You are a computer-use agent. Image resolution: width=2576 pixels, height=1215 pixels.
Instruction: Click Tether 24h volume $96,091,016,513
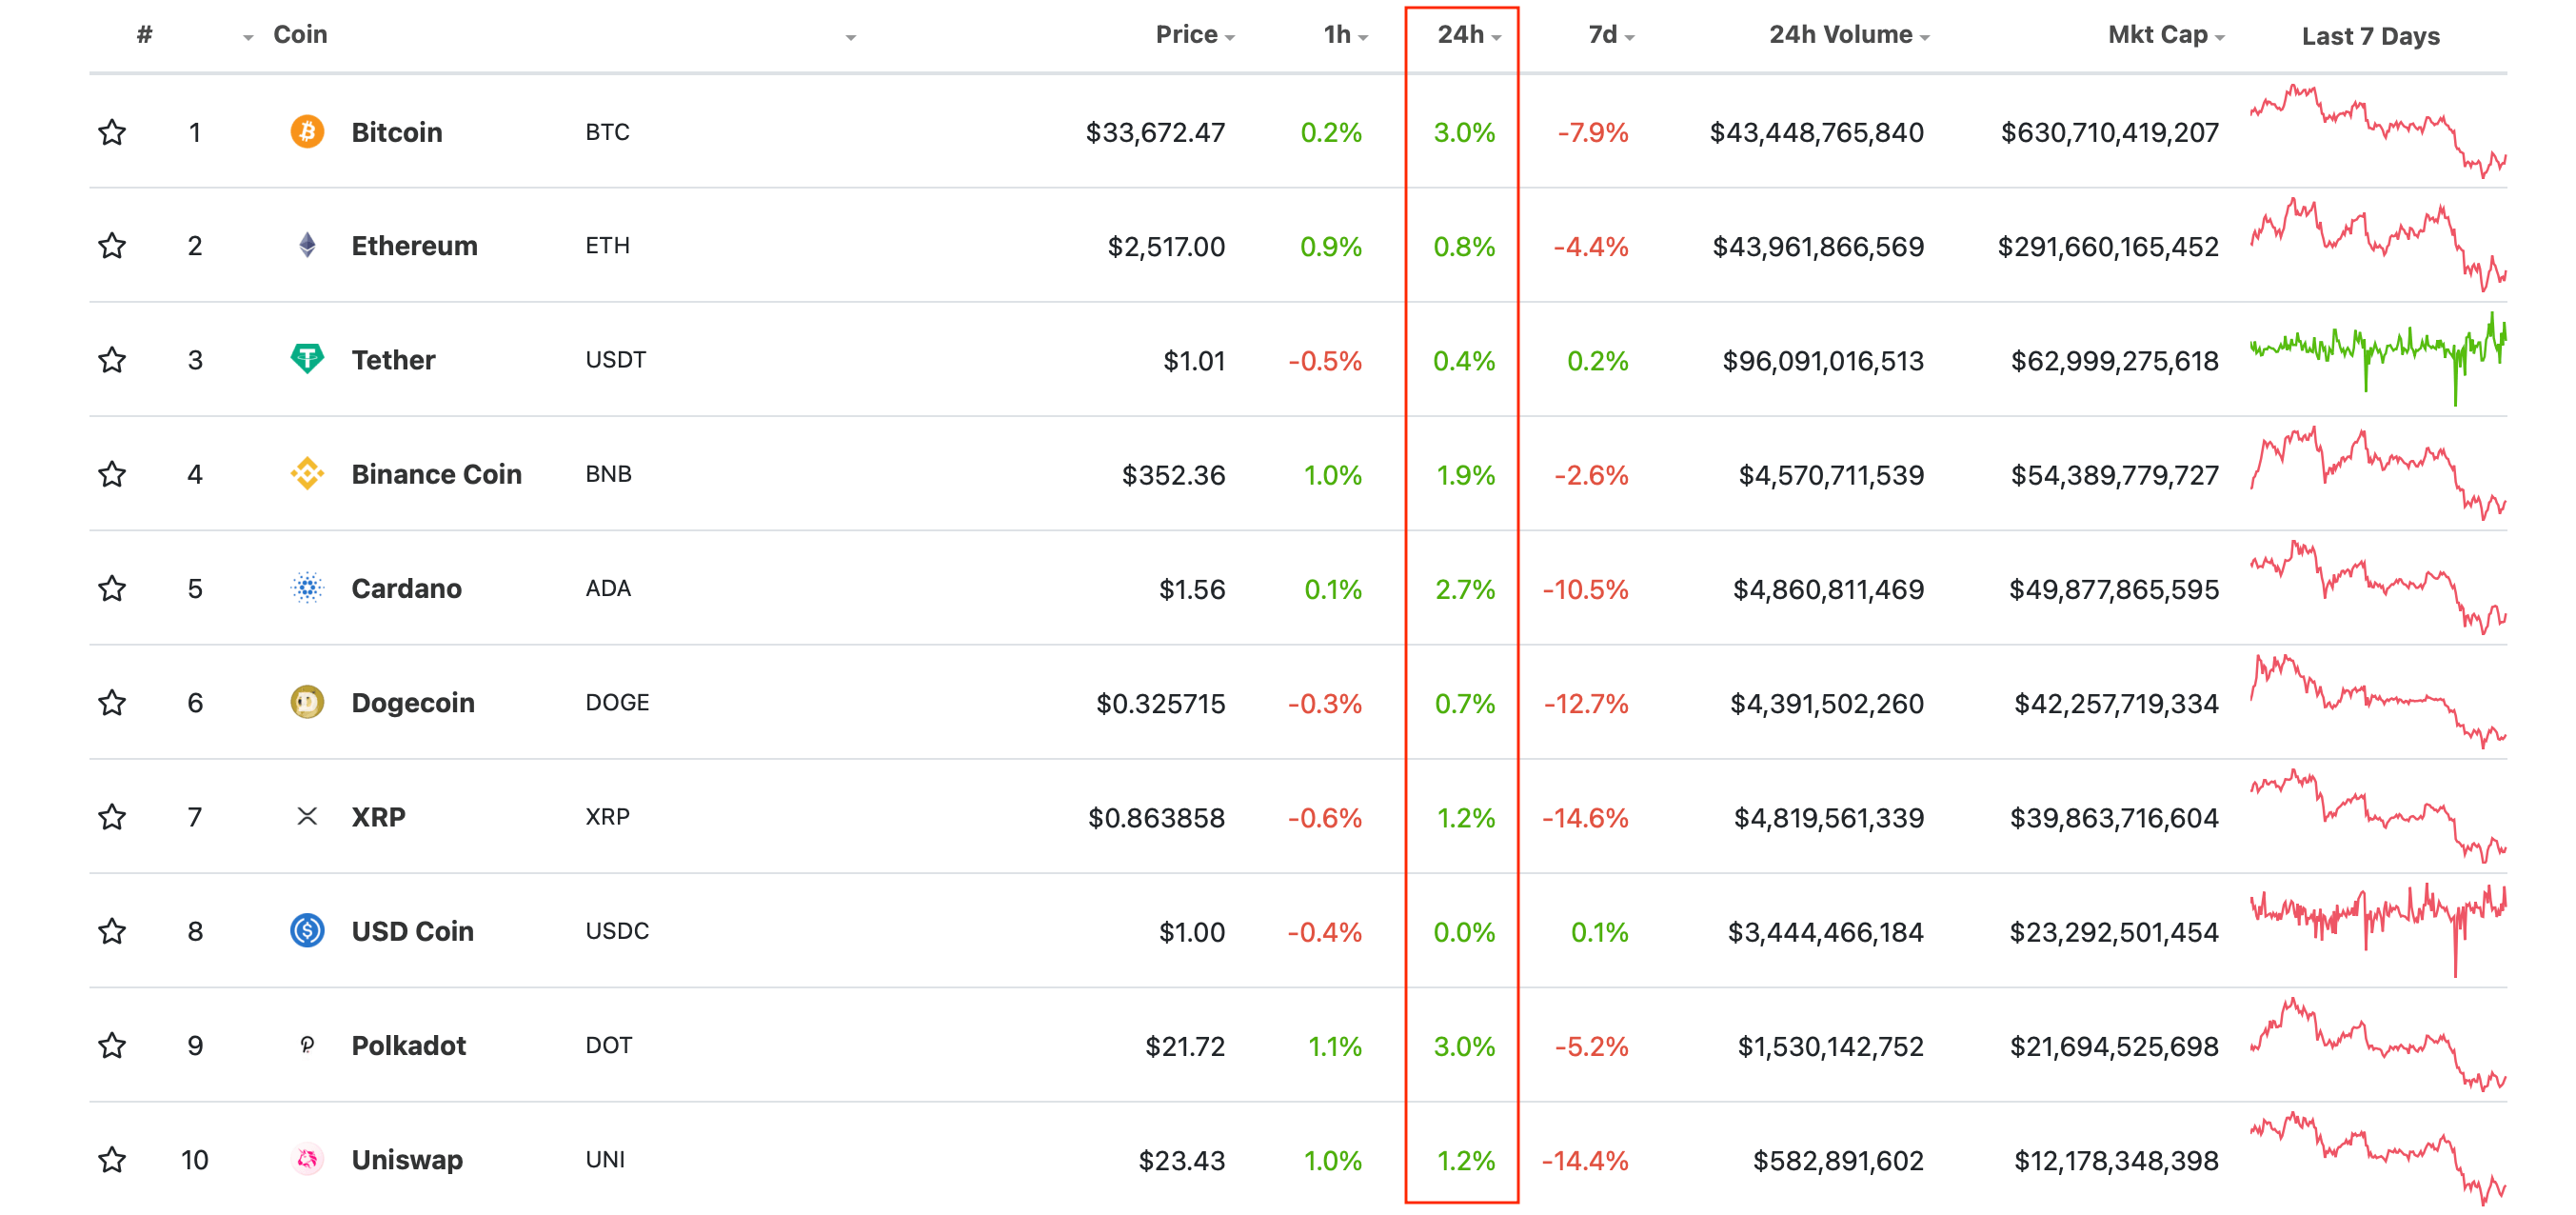click(x=1823, y=360)
